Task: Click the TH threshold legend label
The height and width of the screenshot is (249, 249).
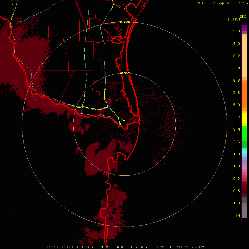Action: pos(238,216)
